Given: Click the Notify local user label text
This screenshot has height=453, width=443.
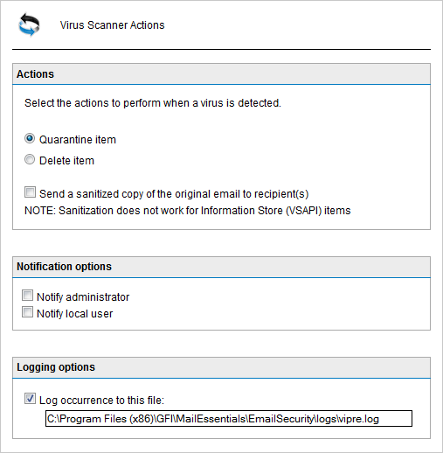Looking at the screenshot, I should (74, 314).
